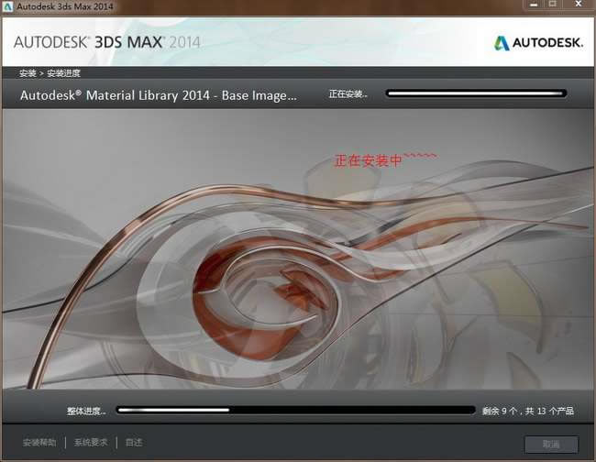Viewport: 596px width, 462px height.
Task: Open the 自述 readme link
Action: tap(134, 443)
